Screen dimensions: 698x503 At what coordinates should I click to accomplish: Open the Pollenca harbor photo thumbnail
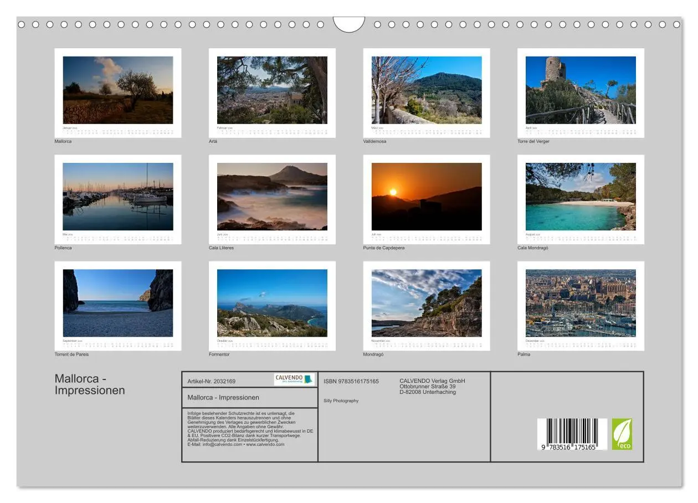(x=118, y=197)
